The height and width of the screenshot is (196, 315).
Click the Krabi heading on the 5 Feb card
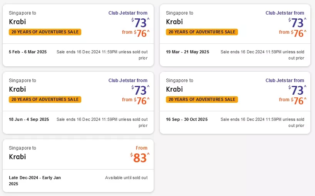(x=17, y=21)
